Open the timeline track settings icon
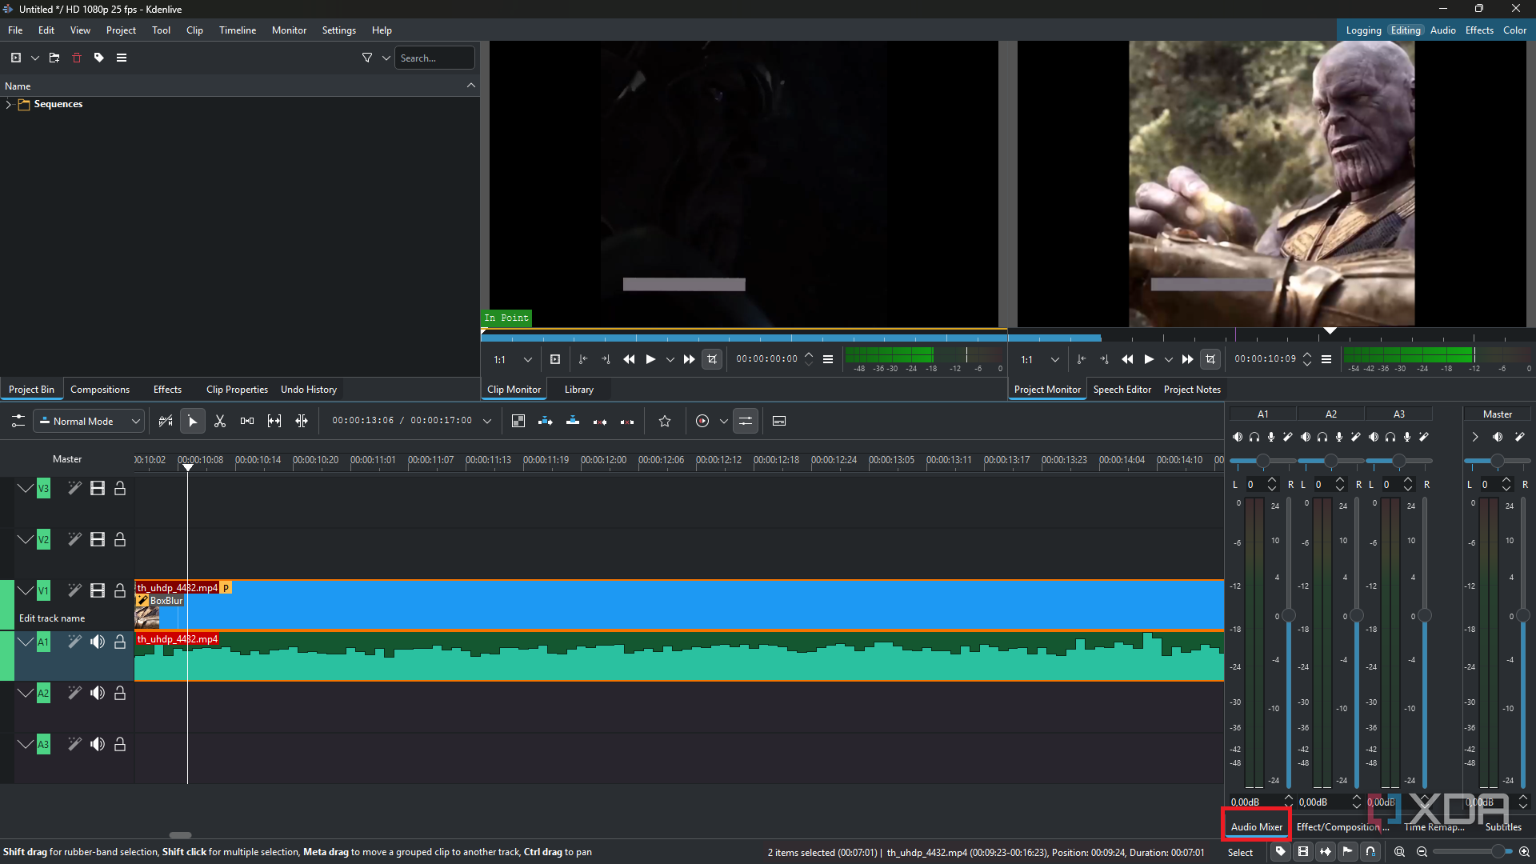 (x=18, y=421)
